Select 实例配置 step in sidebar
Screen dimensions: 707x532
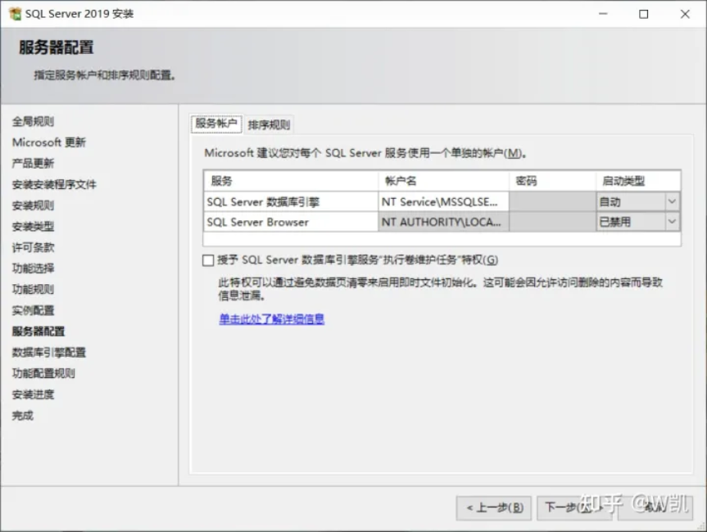[33, 310]
